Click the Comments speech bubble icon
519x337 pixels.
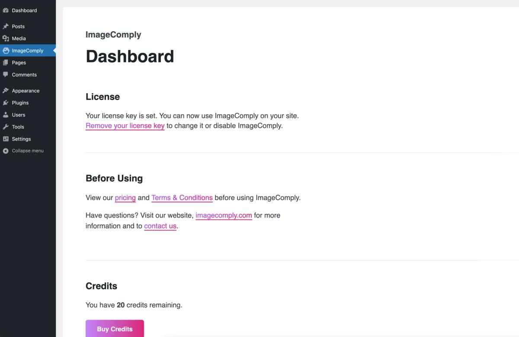(6, 75)
